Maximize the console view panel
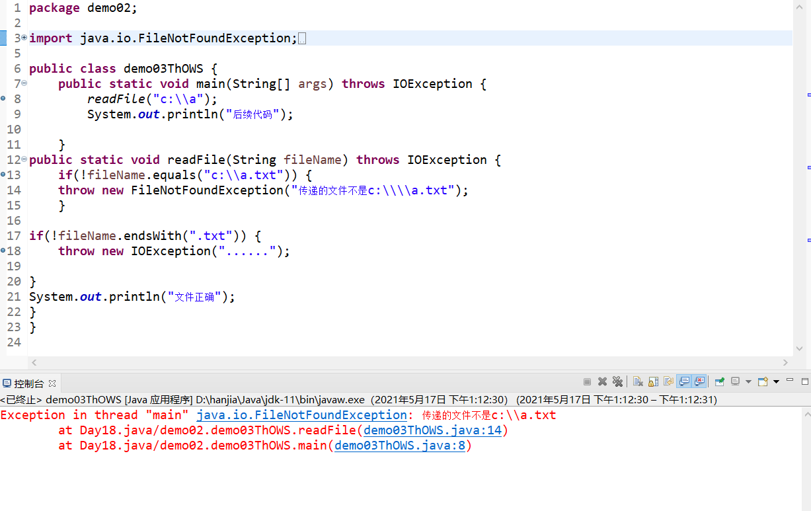Viewport: 811px width, 511px height. pos(805,381)
